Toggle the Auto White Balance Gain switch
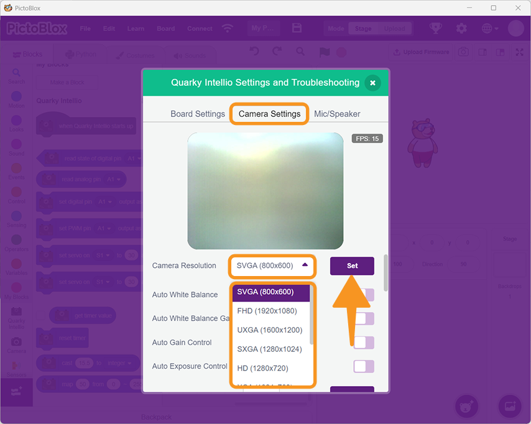 click(364, 318)
